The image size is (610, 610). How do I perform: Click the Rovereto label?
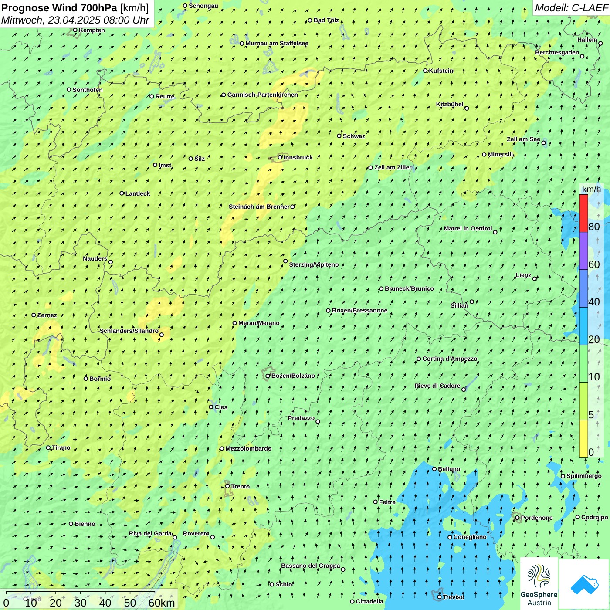point(196,533)
